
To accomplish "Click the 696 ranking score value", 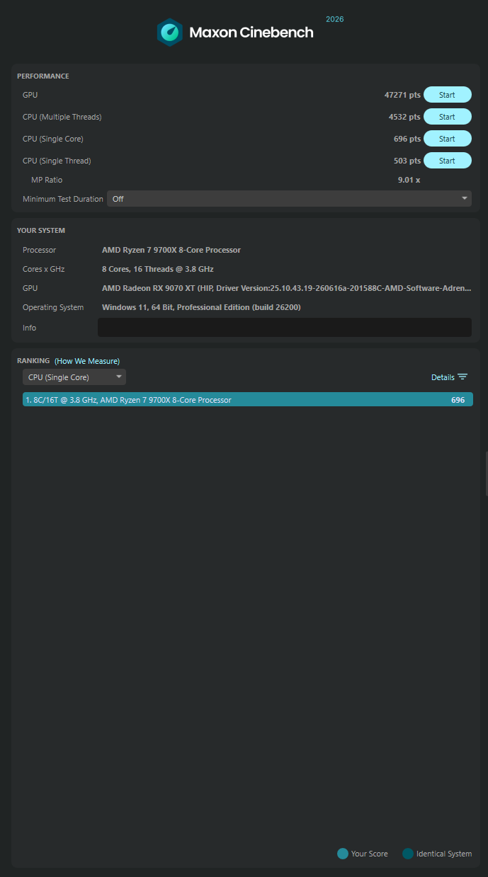I will 458,400.
